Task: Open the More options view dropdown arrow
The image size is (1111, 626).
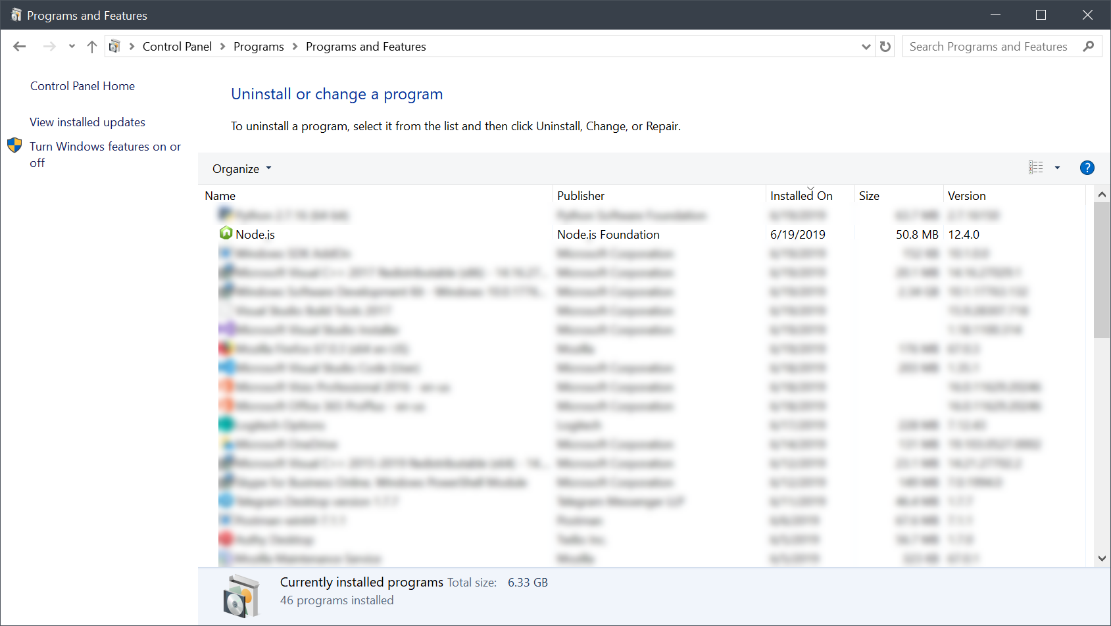Action: point(1058,168)
